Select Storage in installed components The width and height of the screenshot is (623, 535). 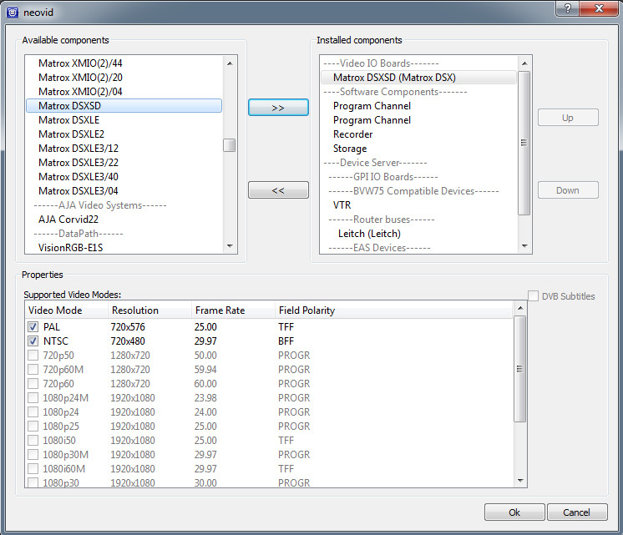point(418,149)
